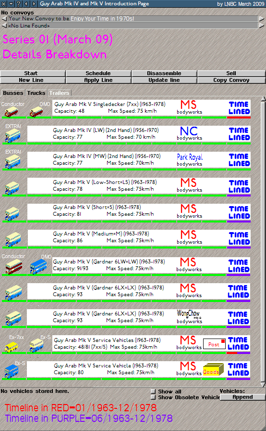Click next arrow beside convoy name field
Image resolution: width=266 pixels, height=431 pixels.
click(262, 19)
